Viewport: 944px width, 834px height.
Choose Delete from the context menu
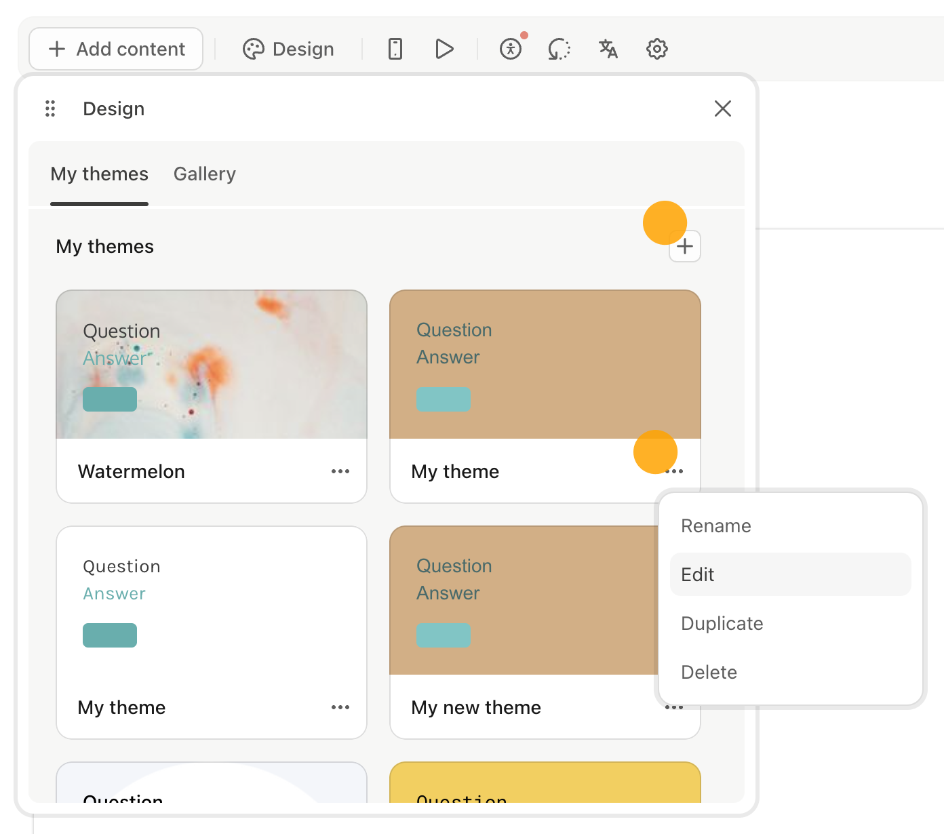coord(790,673)
